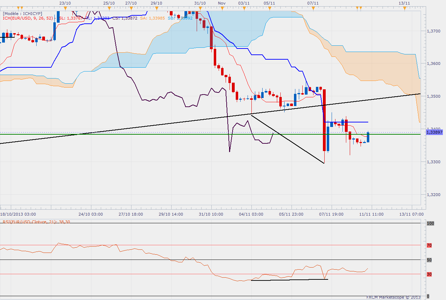Click the "11/11 11:00" time axis label
This screenshot has width=446, height=300.
[x=372, y=214]
